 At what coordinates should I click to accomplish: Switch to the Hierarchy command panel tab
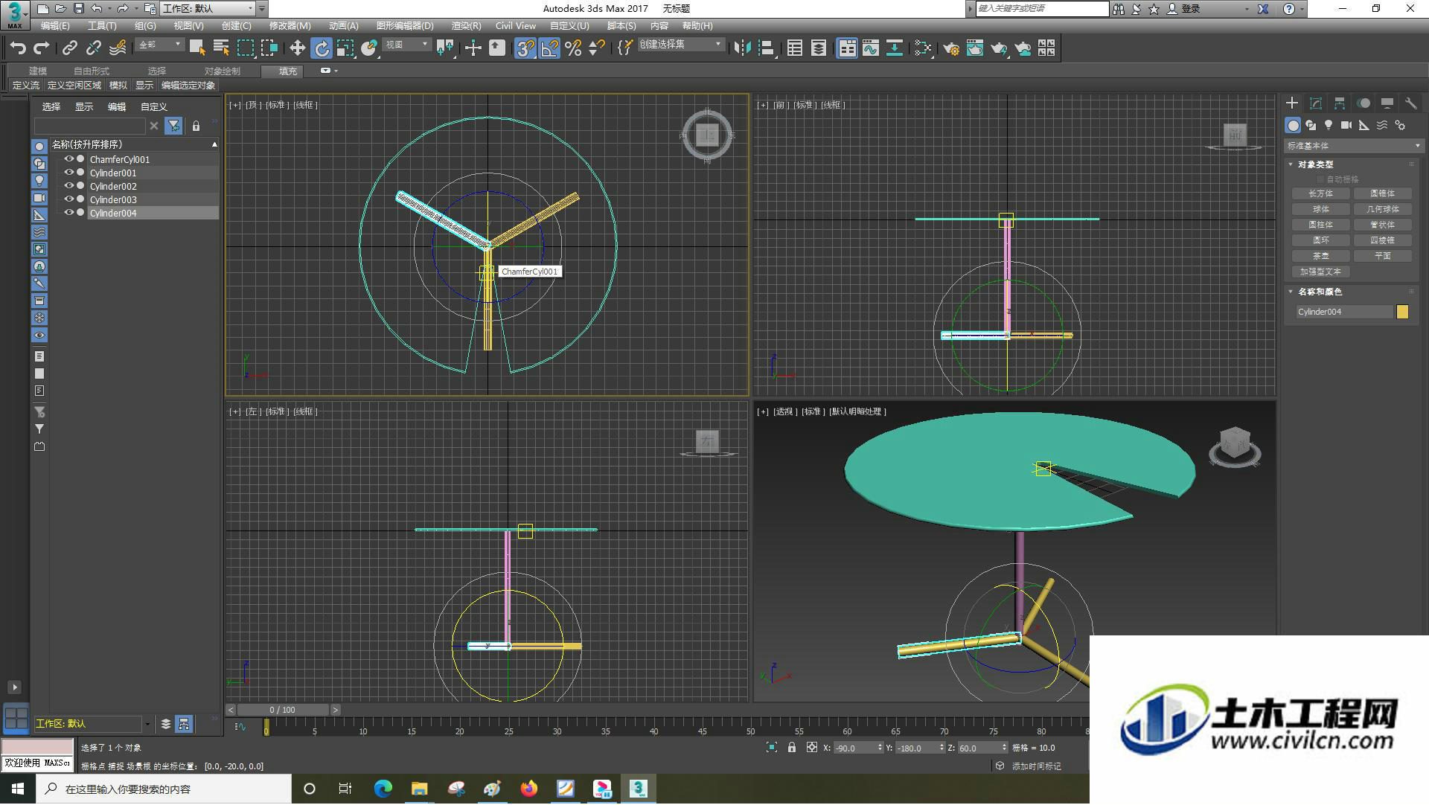pyautogui.click(x=1340, y=103)
